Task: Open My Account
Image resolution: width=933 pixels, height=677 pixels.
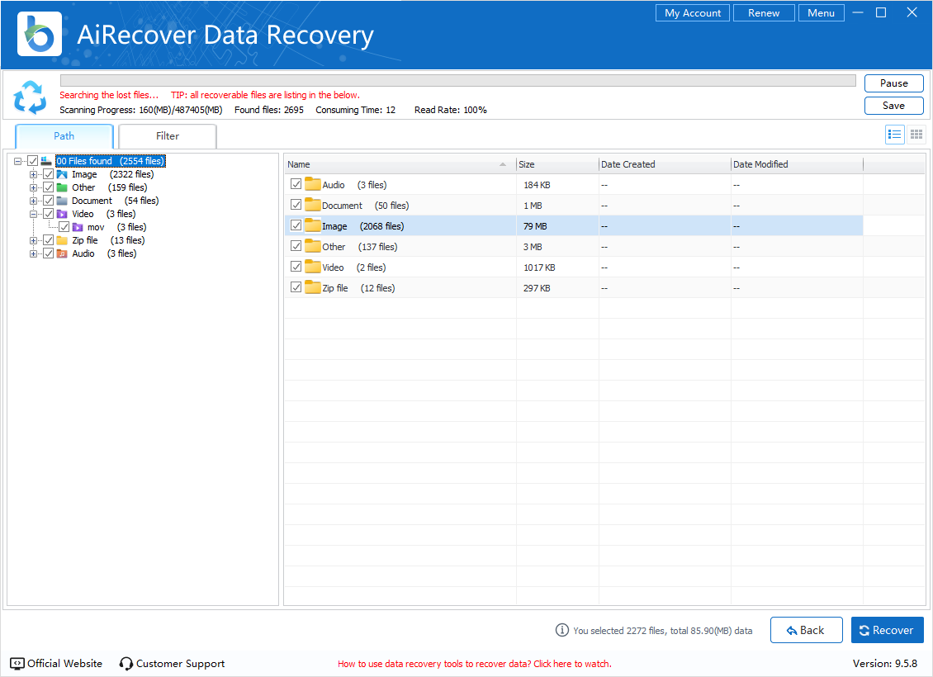Action: coord(693,13)
